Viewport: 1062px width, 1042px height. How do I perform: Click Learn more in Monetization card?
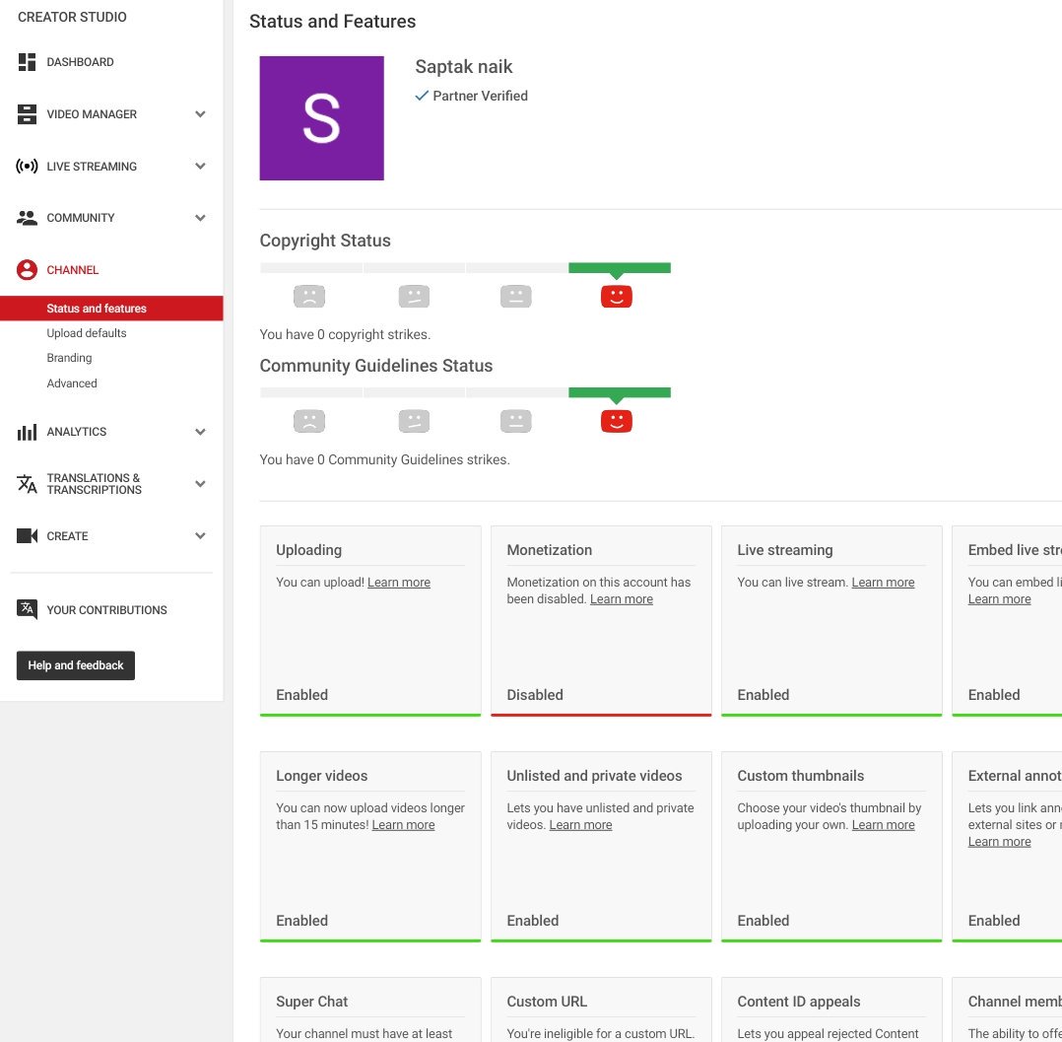pyautogui.click(x=621, y=599)
